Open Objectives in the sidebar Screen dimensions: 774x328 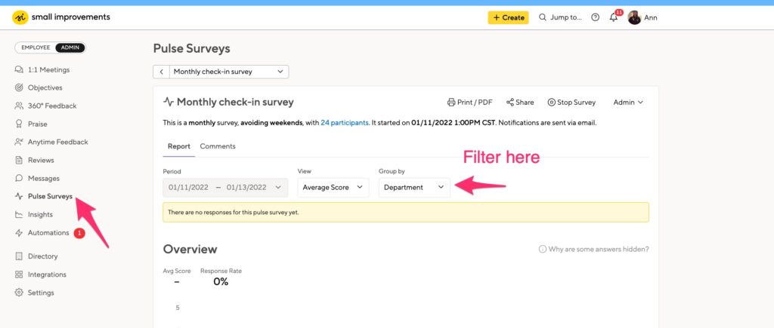[45, 87]
